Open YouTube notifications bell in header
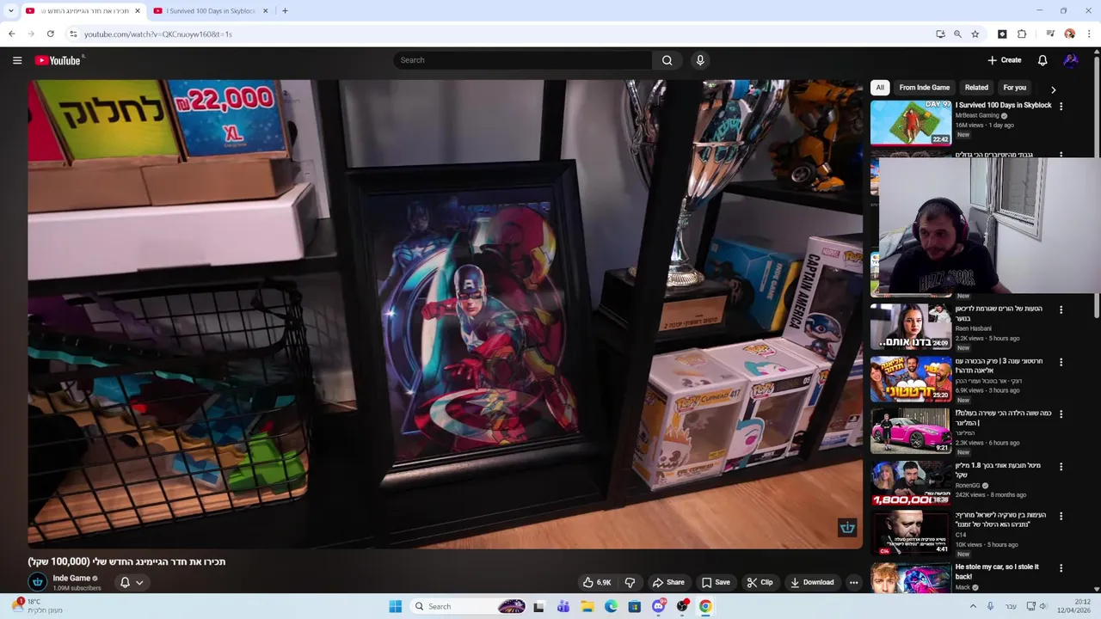The width and height of the screenshot is (1101, 619). coord(1042,60)
